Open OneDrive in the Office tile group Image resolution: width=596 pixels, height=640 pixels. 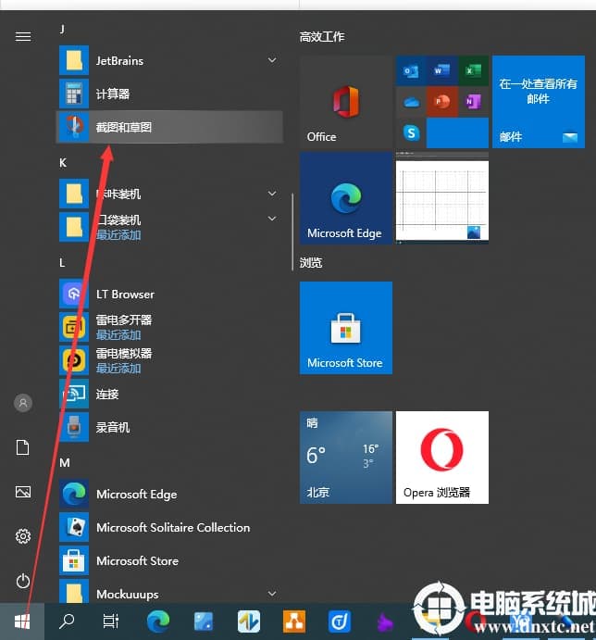411,102
